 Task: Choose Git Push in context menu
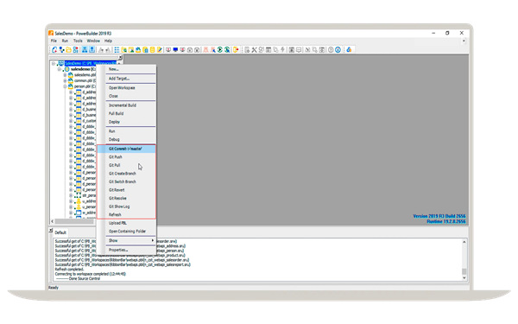[x=126, y=157]
